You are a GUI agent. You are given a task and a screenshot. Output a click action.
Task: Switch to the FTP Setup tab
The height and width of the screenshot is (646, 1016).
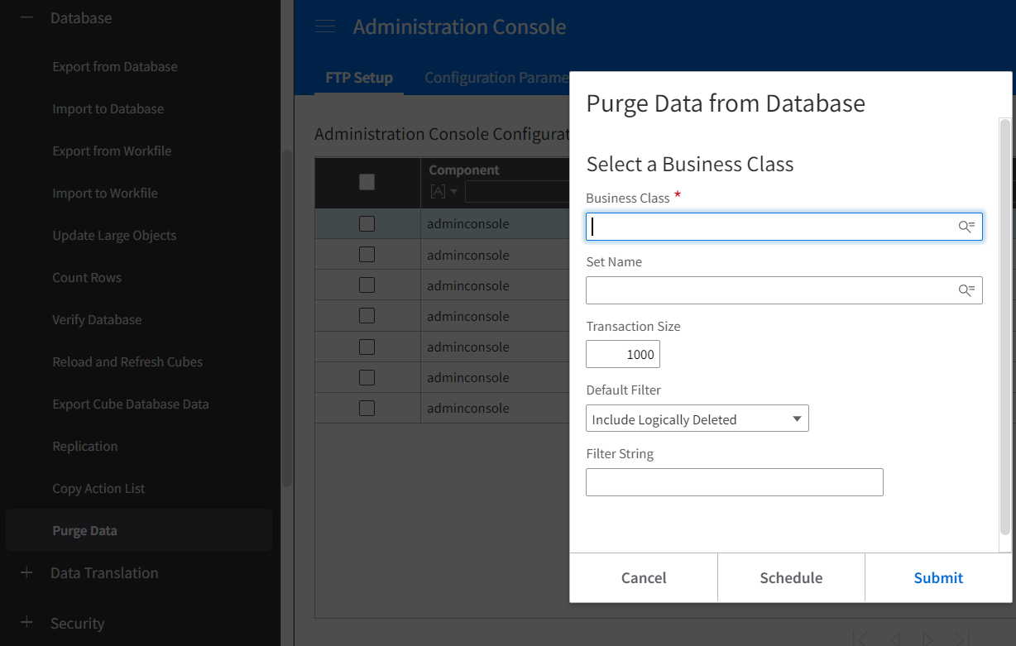359,78
